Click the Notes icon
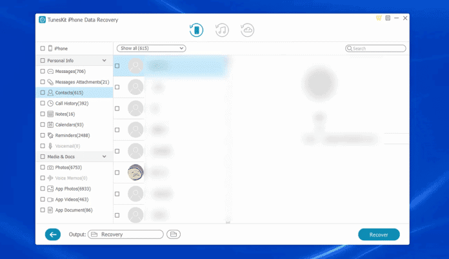Viewport: 449px width, 259px height. coord(50,114)
